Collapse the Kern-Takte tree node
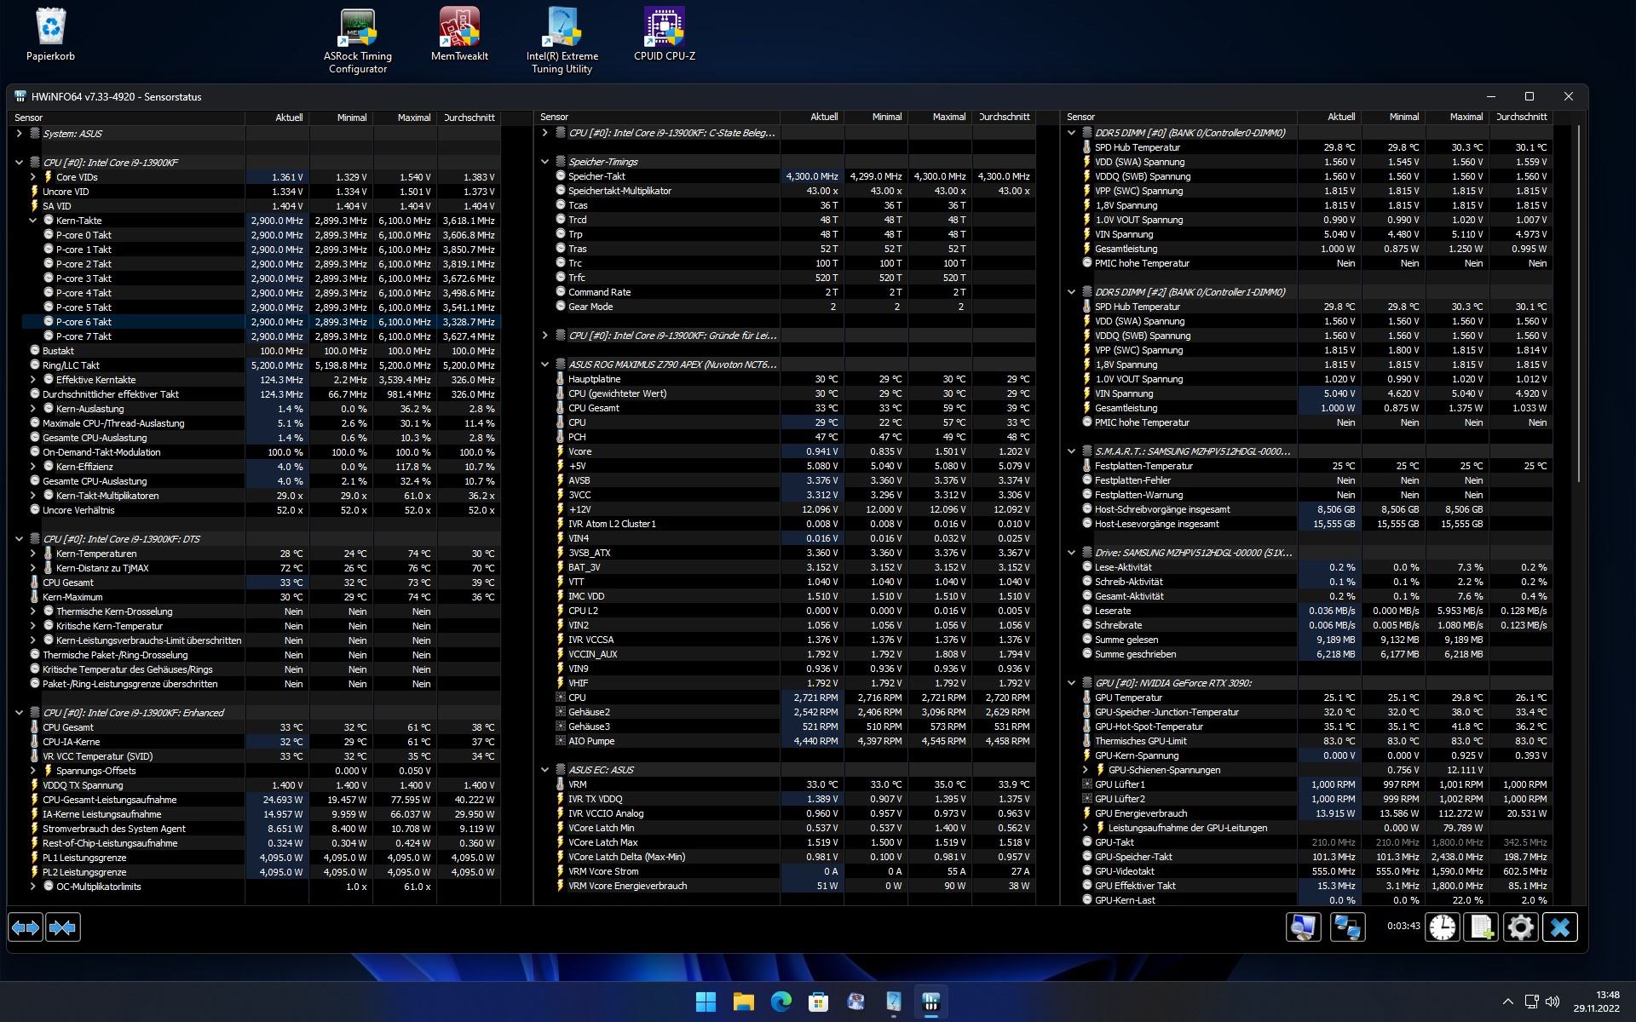The height and width of the screenshot is (1022, 1636). pyautogui.click(x=32, y=221)
